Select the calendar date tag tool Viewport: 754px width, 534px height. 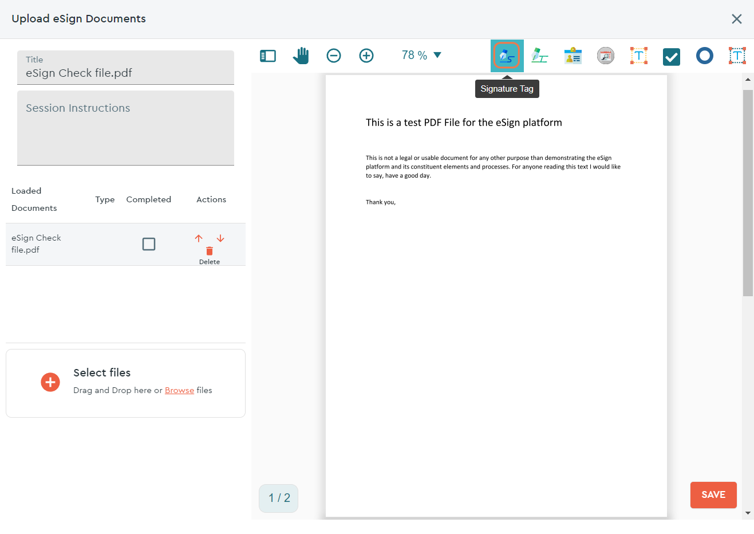606,56
